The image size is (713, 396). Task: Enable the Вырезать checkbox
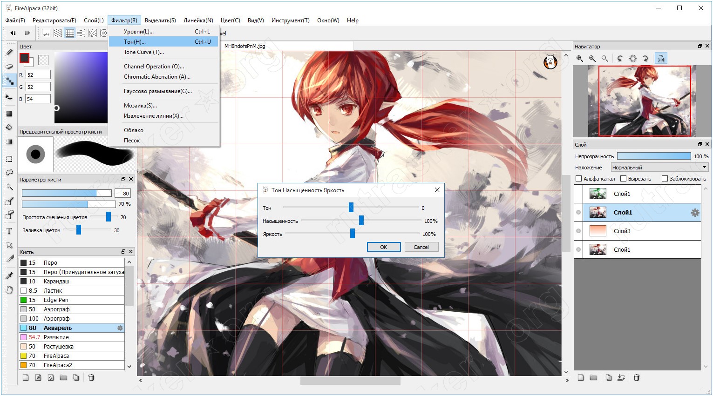click(x=624, y=179)
